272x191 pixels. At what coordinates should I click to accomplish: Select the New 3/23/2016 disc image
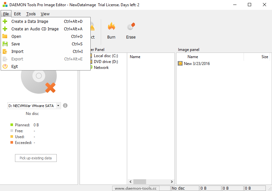click(x=197, y=64)
